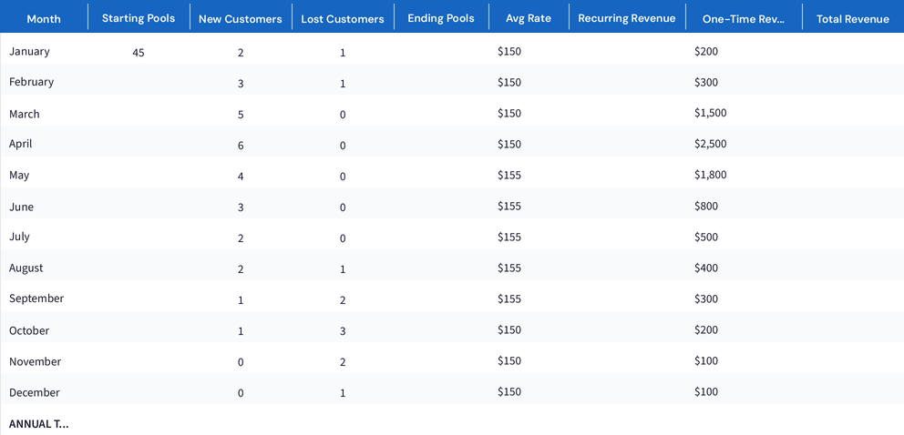Click the March month cell
This screenshot has width=904, height=435.
25,114
